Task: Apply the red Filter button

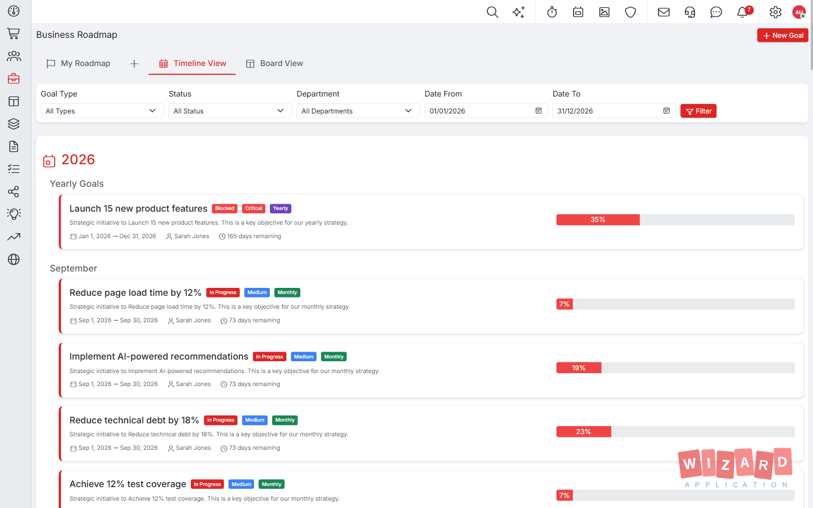Action: 698,111
